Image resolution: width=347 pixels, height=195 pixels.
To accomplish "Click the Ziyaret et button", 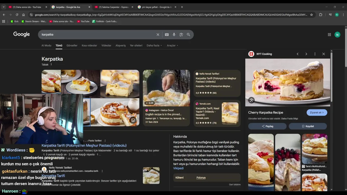I will coord(317,112).
